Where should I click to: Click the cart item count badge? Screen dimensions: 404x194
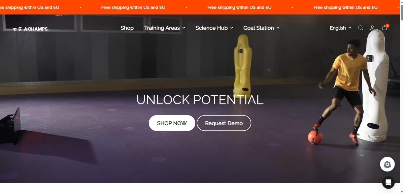click(x=388, y=26)
